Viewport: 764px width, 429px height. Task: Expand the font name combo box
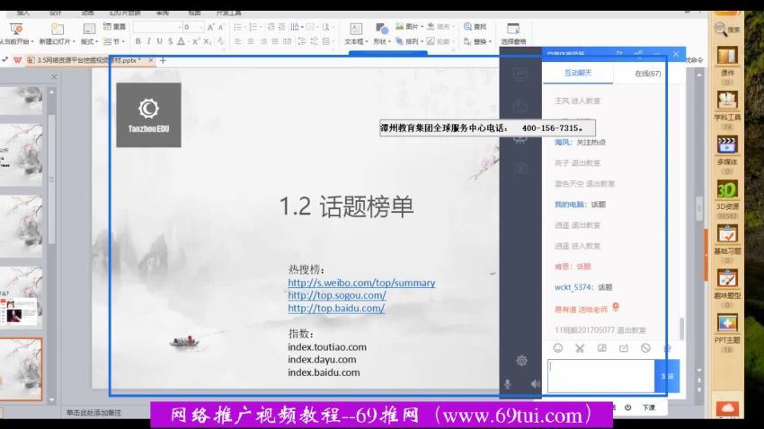179,27
